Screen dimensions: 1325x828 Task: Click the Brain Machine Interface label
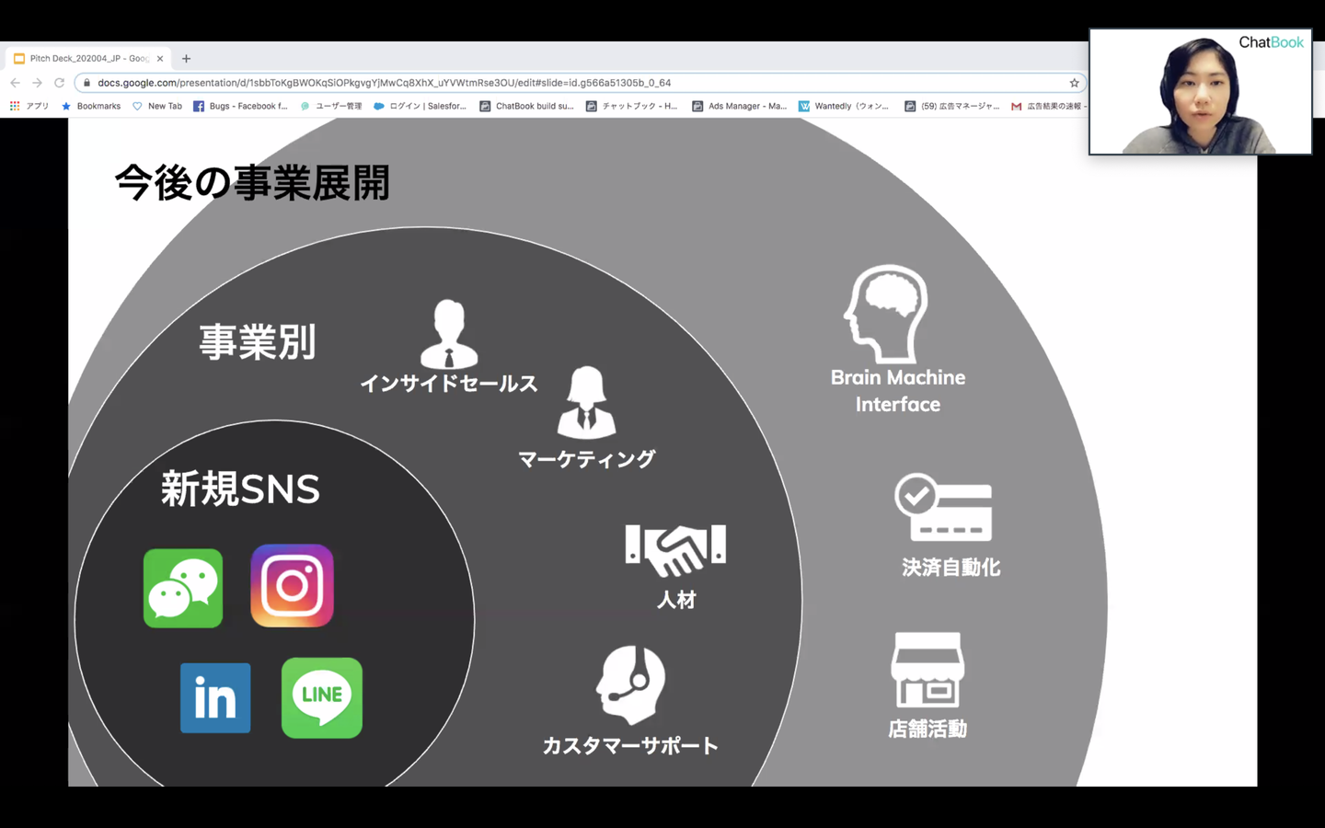coord(898,391)
